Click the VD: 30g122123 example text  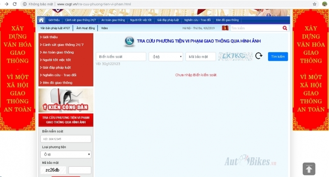[108, 64]
